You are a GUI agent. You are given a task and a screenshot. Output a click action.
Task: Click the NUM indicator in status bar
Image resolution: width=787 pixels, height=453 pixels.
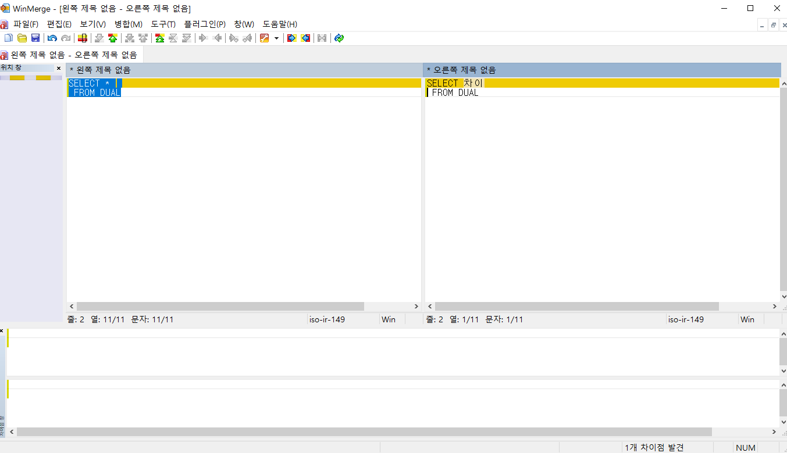745,448
